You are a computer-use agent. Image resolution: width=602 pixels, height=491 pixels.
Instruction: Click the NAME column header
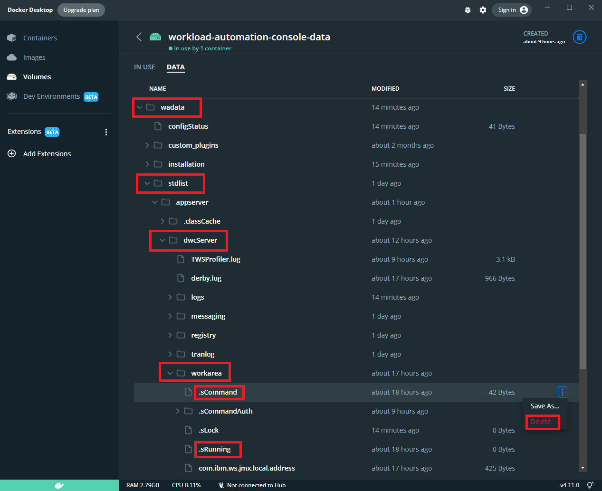tap(158, 89)
